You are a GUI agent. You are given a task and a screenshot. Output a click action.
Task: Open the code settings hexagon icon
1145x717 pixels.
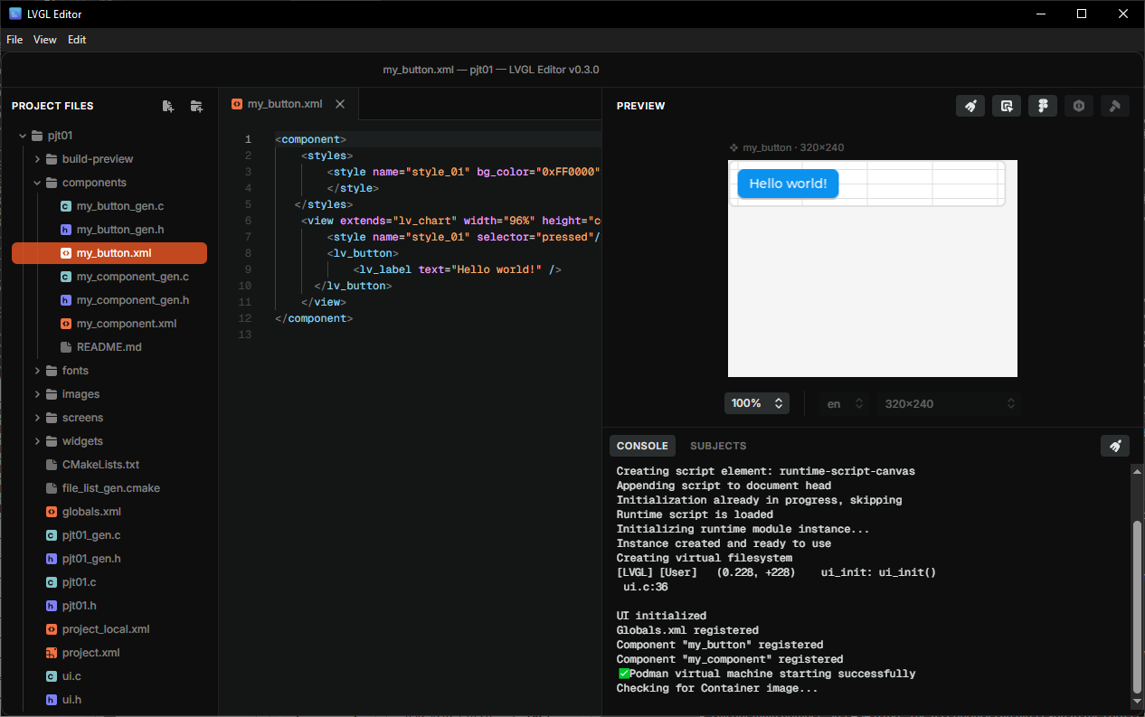pyautogui.click(x=1079, y=106)
